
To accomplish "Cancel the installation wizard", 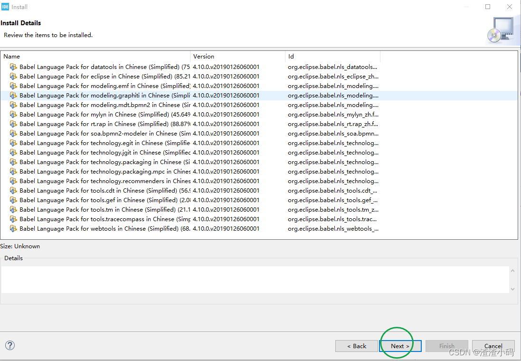I will (x=493, y=346).
